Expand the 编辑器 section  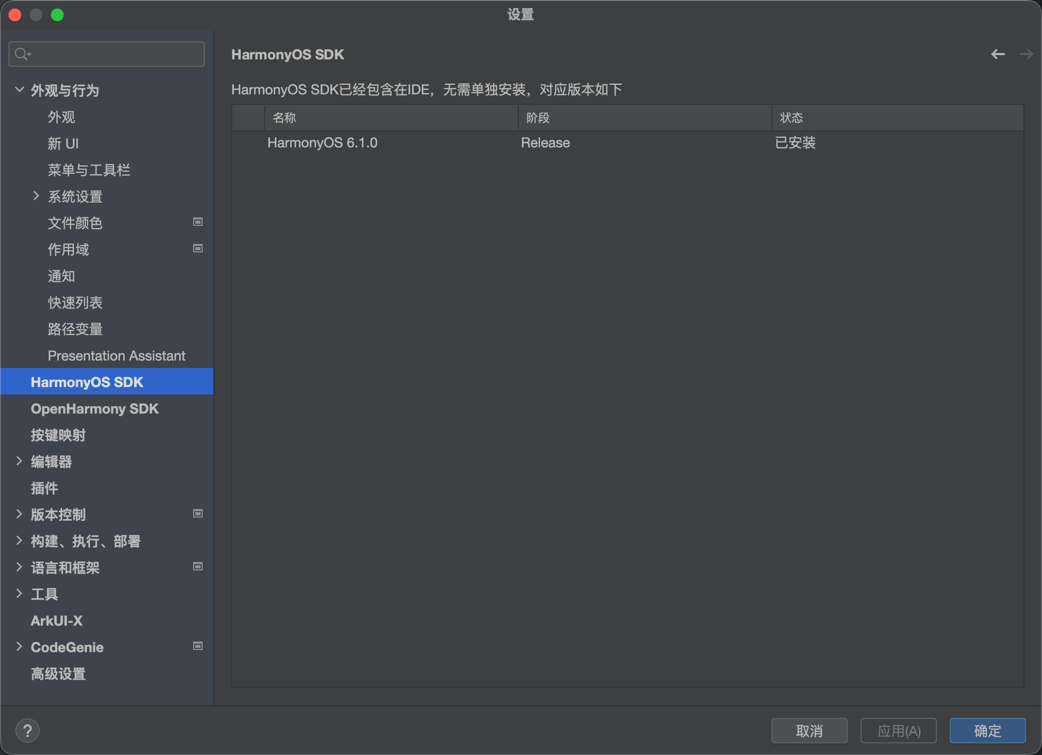coord(20,461)
